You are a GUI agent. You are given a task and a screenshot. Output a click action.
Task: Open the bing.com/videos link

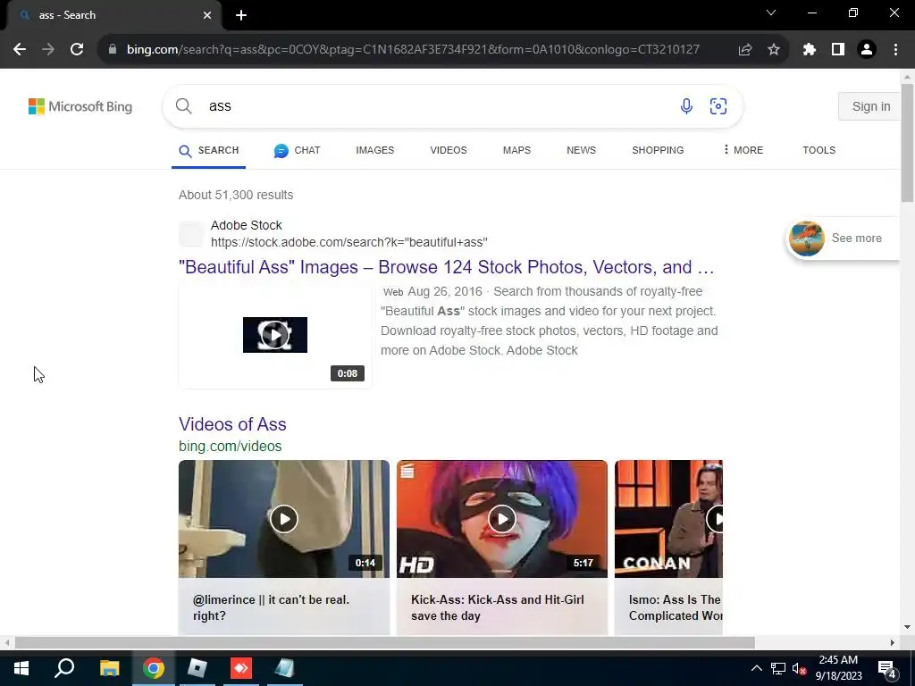click(230, 447)
